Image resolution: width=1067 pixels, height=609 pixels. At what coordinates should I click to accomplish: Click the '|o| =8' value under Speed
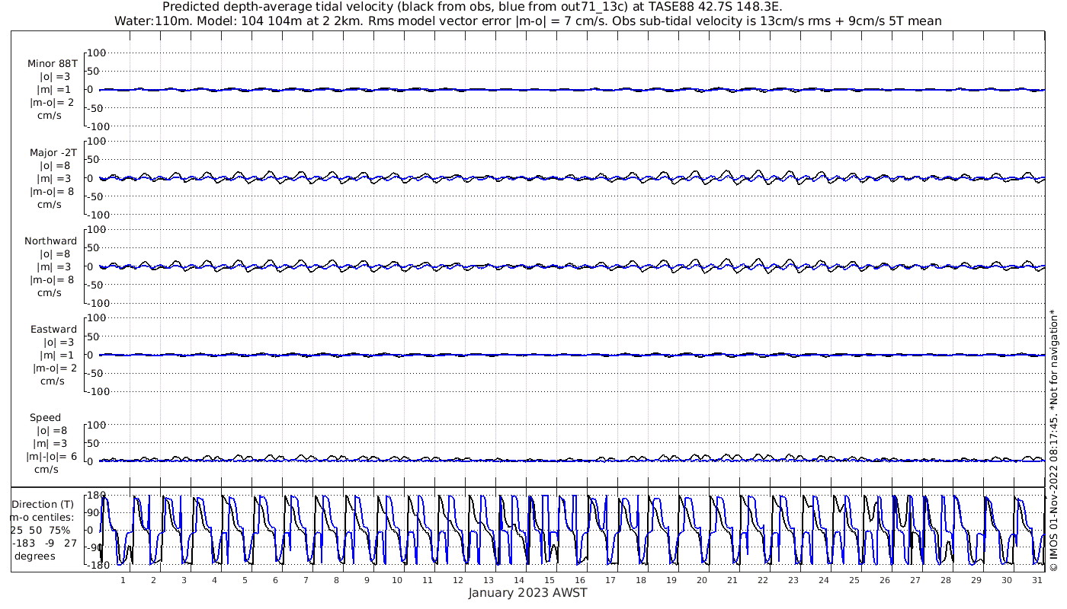tap(53, 431)
